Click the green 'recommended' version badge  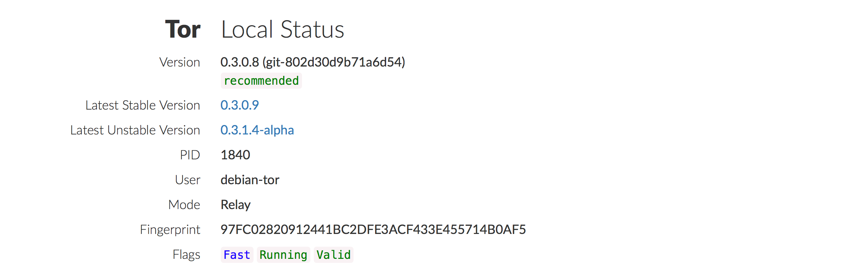click(x=261, y=81)
